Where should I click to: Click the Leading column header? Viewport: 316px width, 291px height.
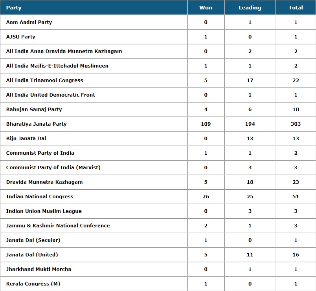click(x=250, y=7)
